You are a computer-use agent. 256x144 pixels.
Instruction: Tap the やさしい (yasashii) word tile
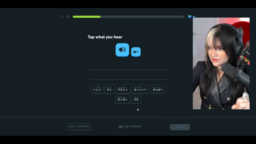[123, 89]
